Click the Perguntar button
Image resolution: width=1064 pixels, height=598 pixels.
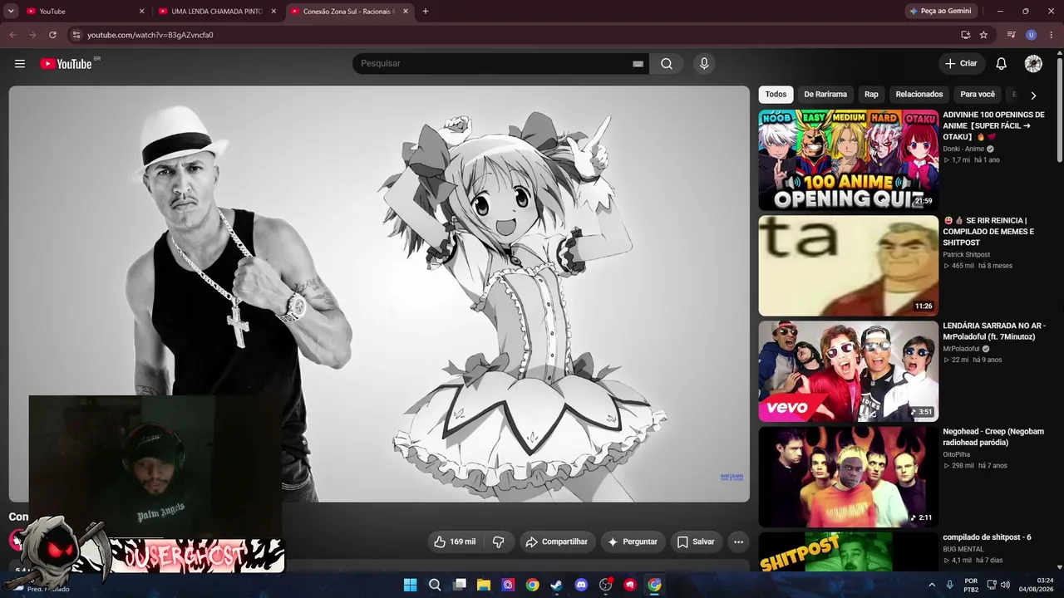(633, 542)
